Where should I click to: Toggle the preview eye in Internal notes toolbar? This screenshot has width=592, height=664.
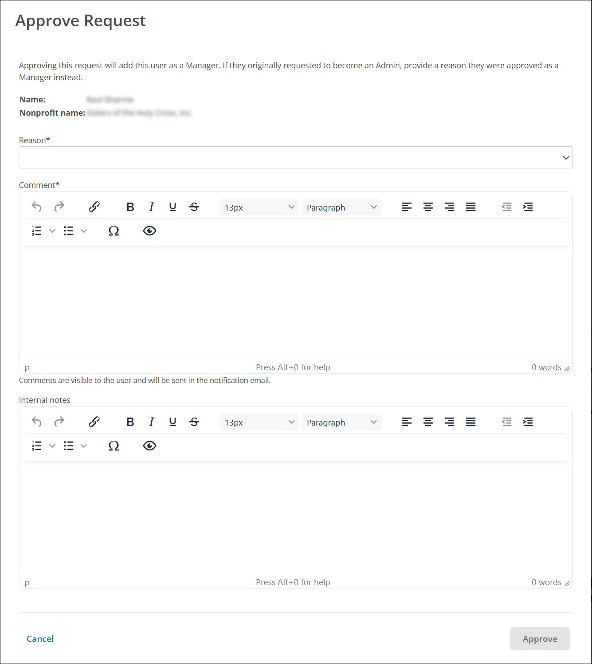click(149, 445)
